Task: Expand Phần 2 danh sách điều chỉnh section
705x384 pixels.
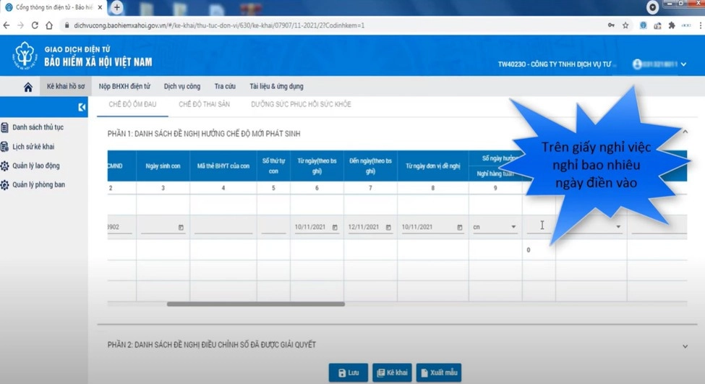Action: click(x=685, y=346)
